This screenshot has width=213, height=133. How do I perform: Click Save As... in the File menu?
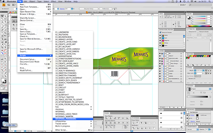(35, 29)
